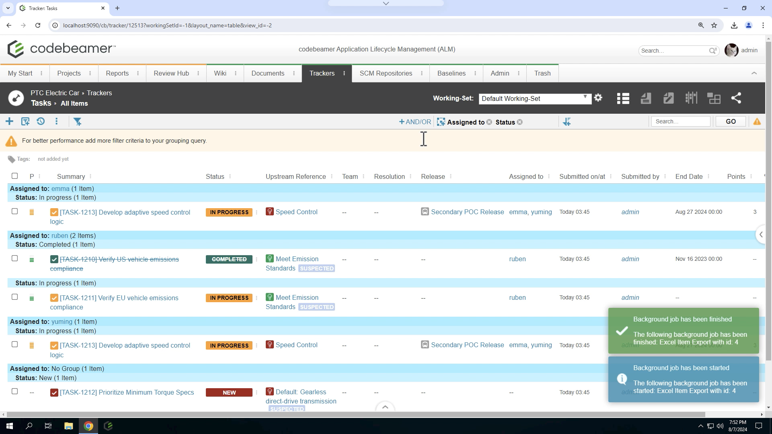Open the Trackers tab menu dots
The width and height of the screenshot is (772, 434).
(344, 73)
